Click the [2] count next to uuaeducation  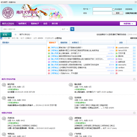point(134,48)
